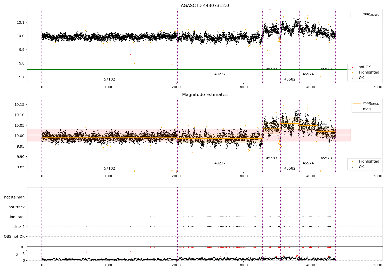Viewport: 387px width, 271px height.
Task: Click the 'not Kalman' axis label
Action: [14, 197]
